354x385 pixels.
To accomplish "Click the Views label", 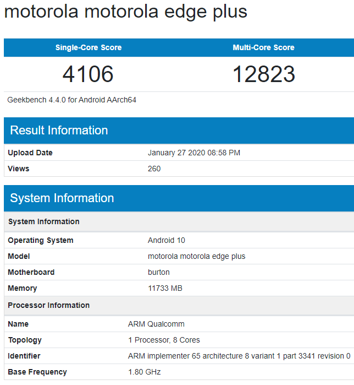I will 18,169.
